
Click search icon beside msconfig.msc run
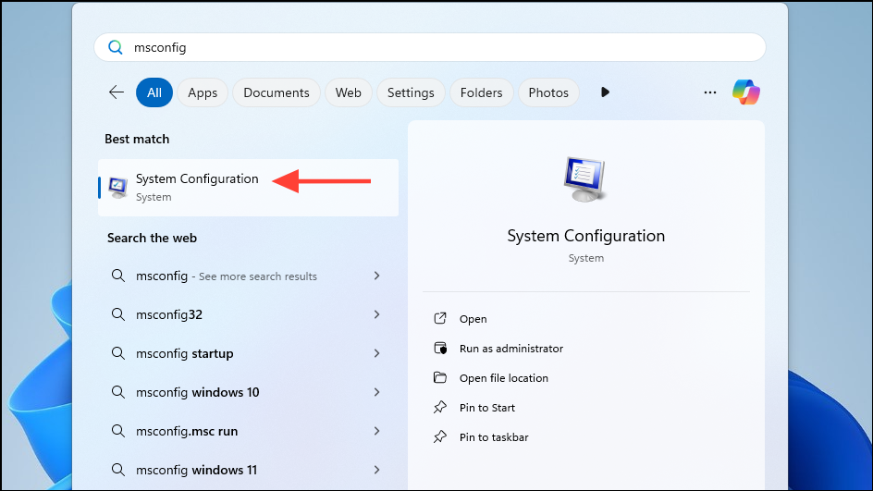118,431
